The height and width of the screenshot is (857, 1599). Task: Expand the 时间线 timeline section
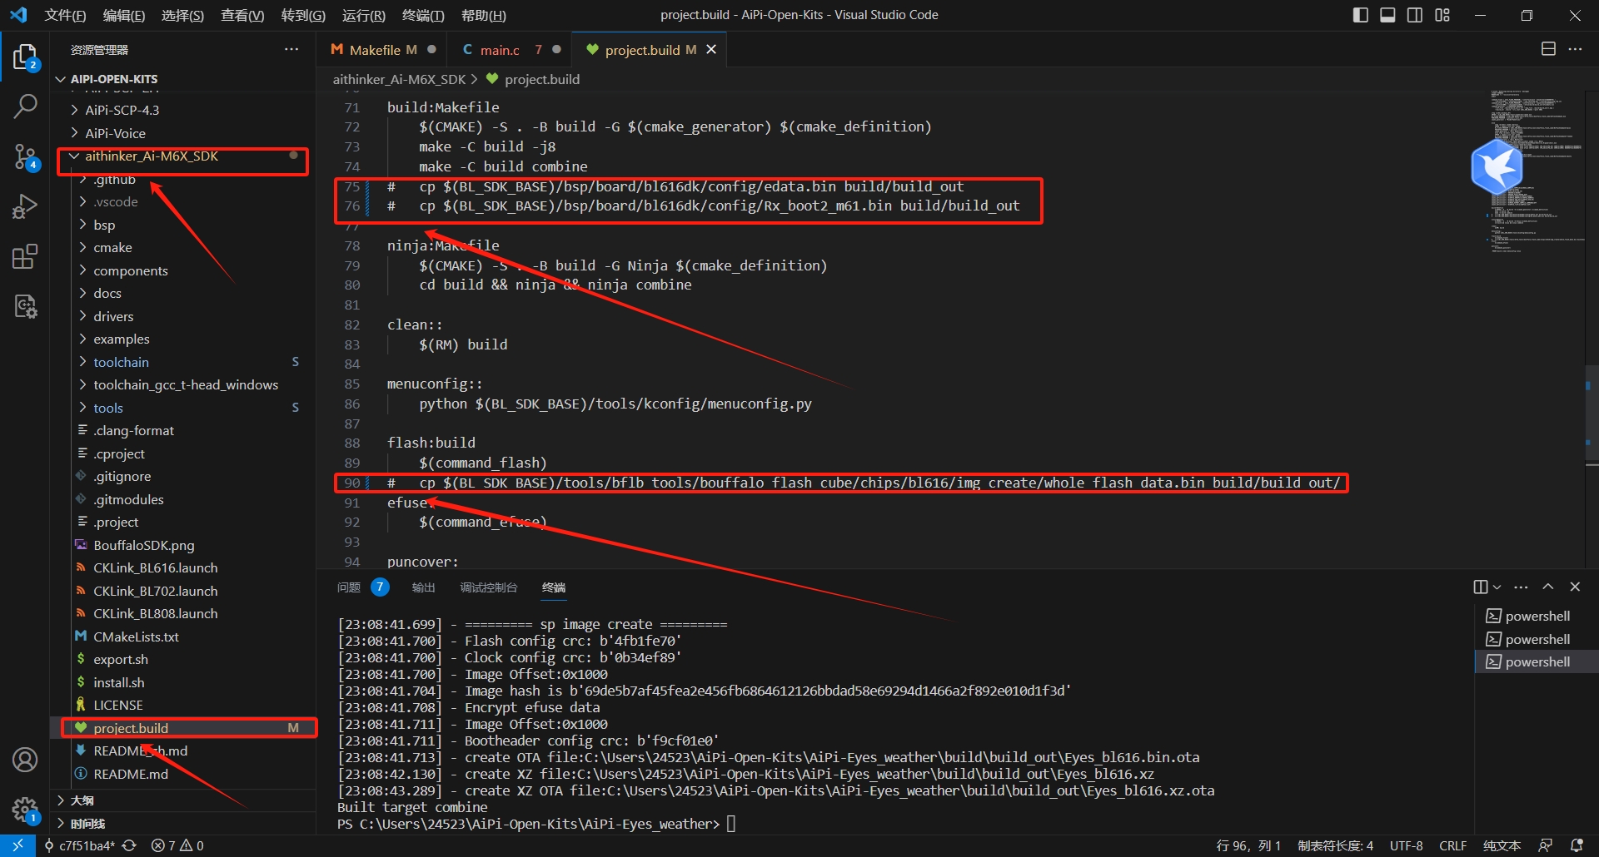[x=183, y=824]
